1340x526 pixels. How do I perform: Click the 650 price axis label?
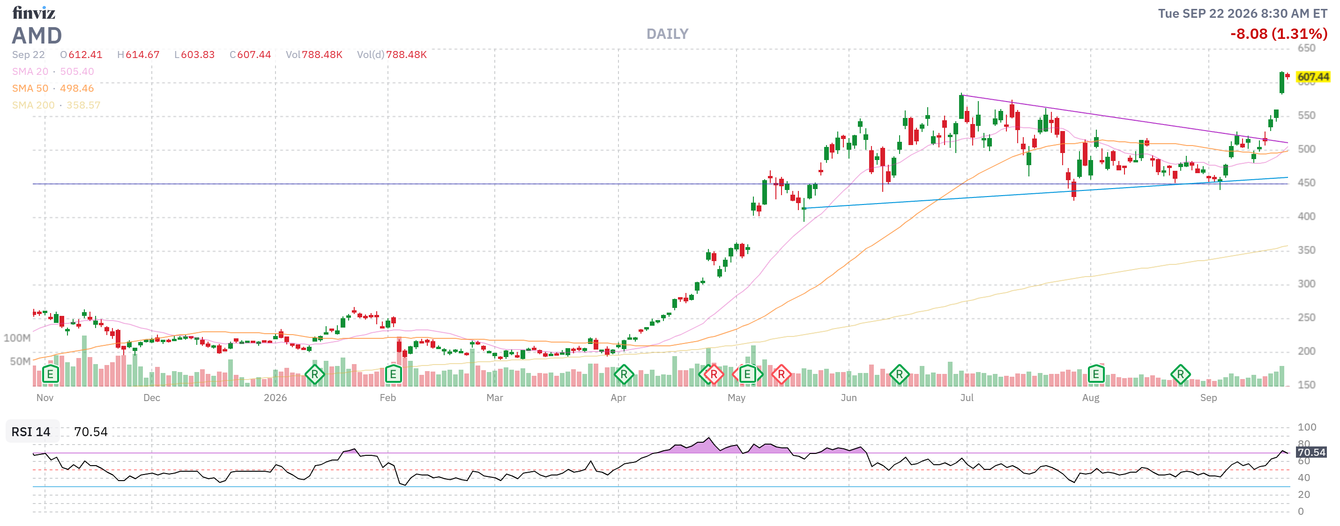coord(1307,48)
